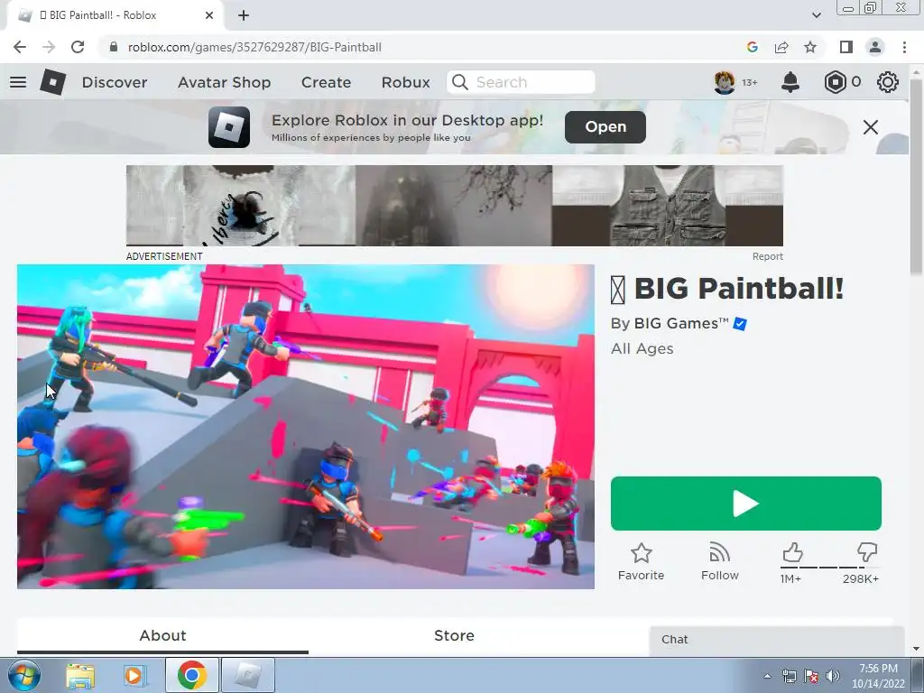Click the clothing advertisement banner
This screenshot has width=924, height=693.
pyautogui.click(x=455, y=206)
